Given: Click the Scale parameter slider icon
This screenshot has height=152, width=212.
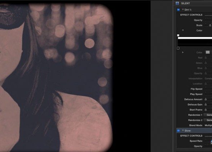Looking at the screenshot, I should [x=210, y=25].
